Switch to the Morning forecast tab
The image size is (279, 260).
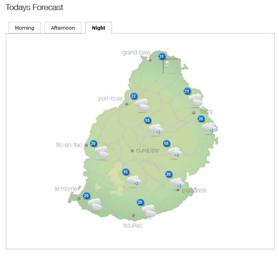click(24, 28)
